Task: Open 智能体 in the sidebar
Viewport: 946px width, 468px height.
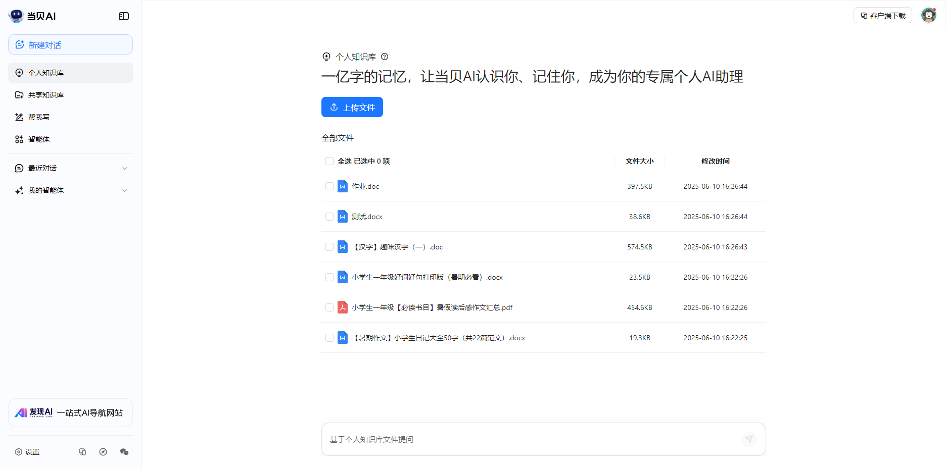Action: click(x=70, y=139)
